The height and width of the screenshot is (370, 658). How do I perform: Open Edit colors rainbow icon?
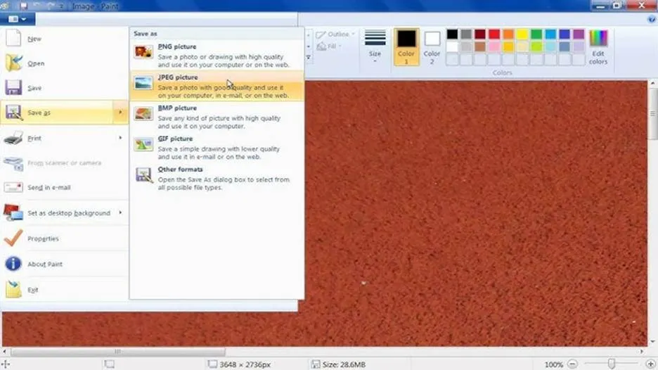(x=598, y=39)
